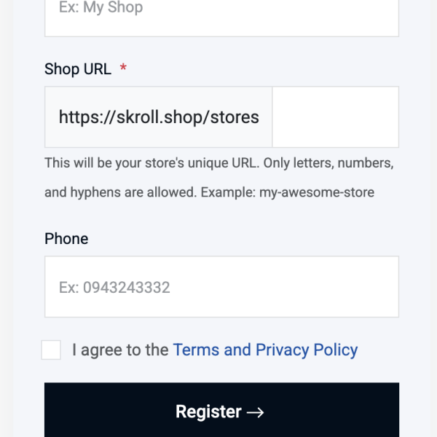Click the Phone field label
The image size is (437, 437).
(66, 239)
